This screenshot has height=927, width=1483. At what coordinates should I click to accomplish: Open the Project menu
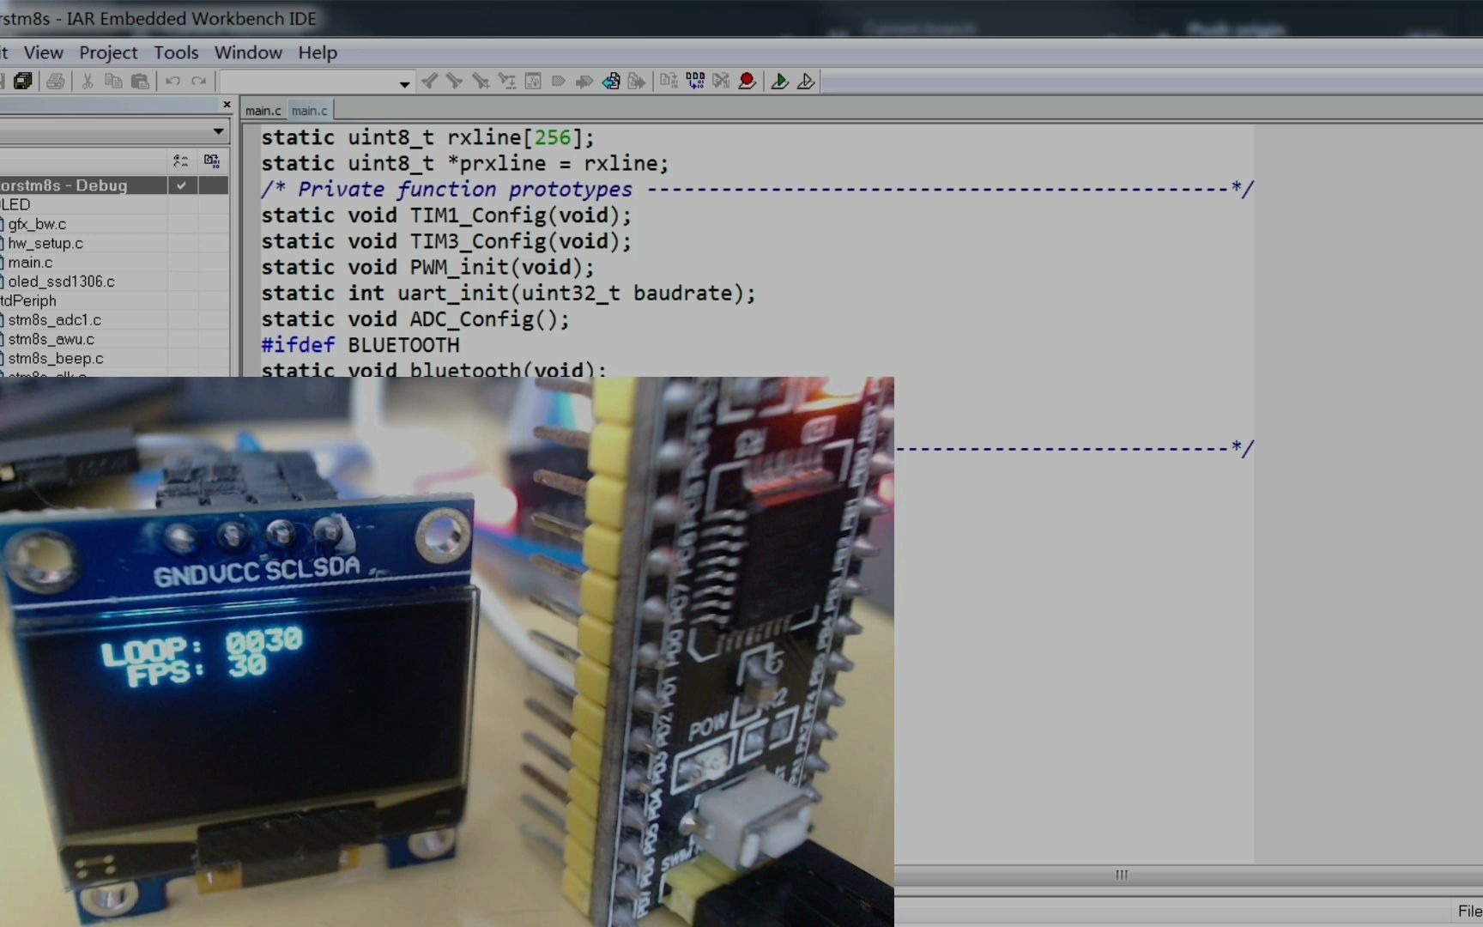(x=108, y=52)
